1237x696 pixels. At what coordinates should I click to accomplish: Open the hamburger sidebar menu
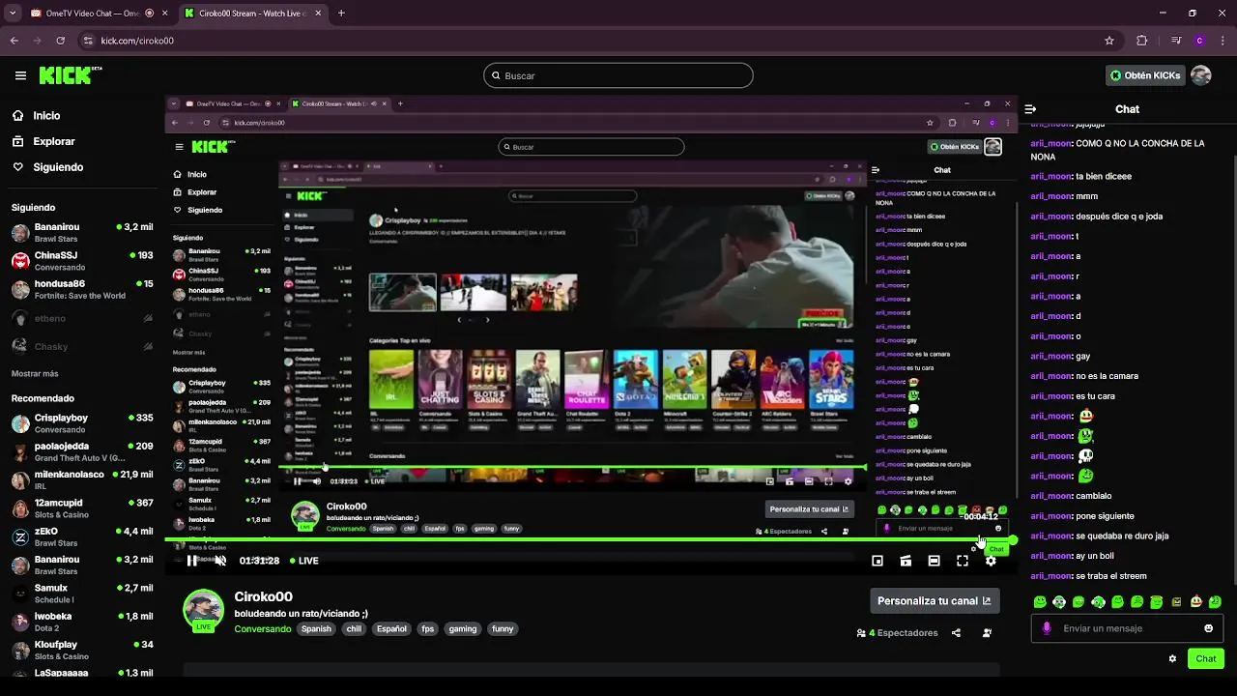20,75
